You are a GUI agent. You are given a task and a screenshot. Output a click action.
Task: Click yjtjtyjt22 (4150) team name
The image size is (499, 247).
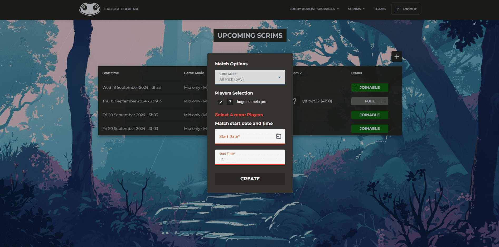pyautogui.click(x=317, y=101)
